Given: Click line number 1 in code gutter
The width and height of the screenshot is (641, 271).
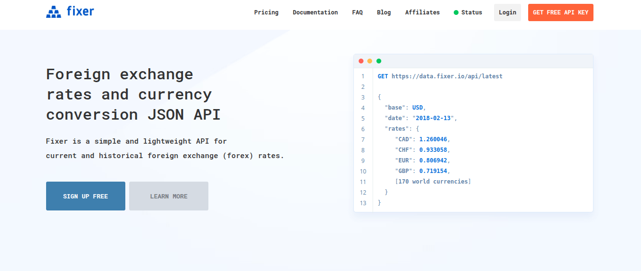Looking at the screenshot, I should (x=363, y=76).
